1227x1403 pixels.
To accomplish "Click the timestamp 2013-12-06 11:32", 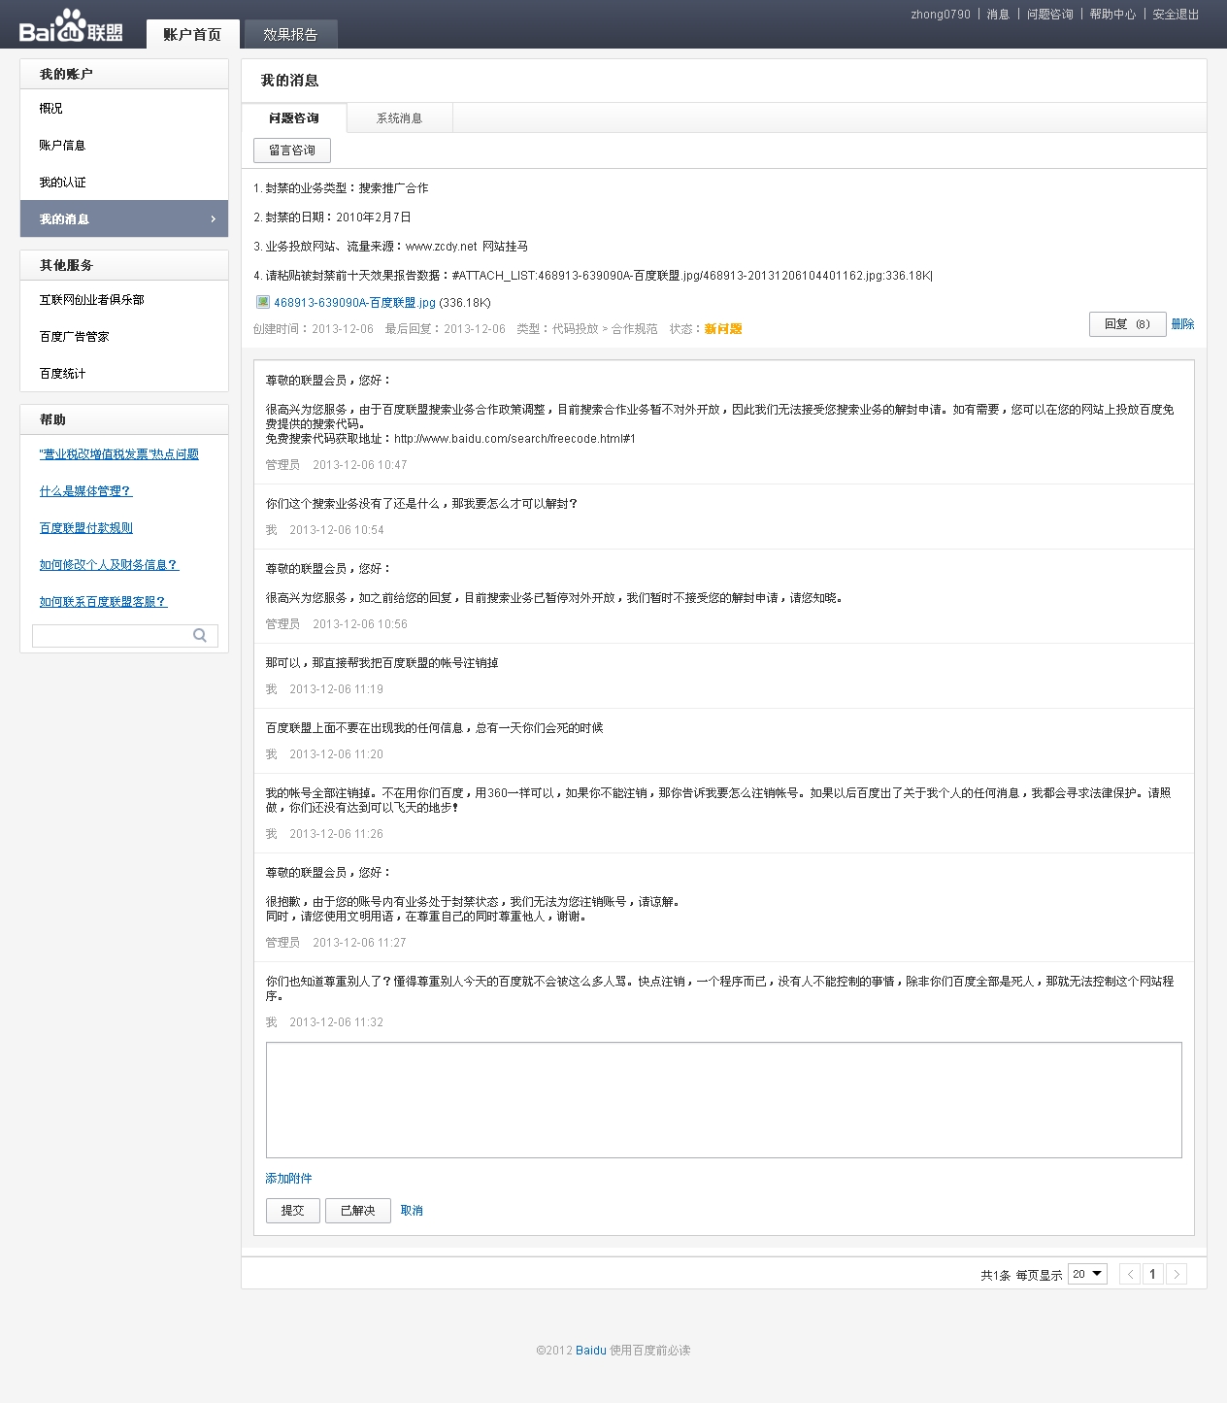I will point(336,1022).
